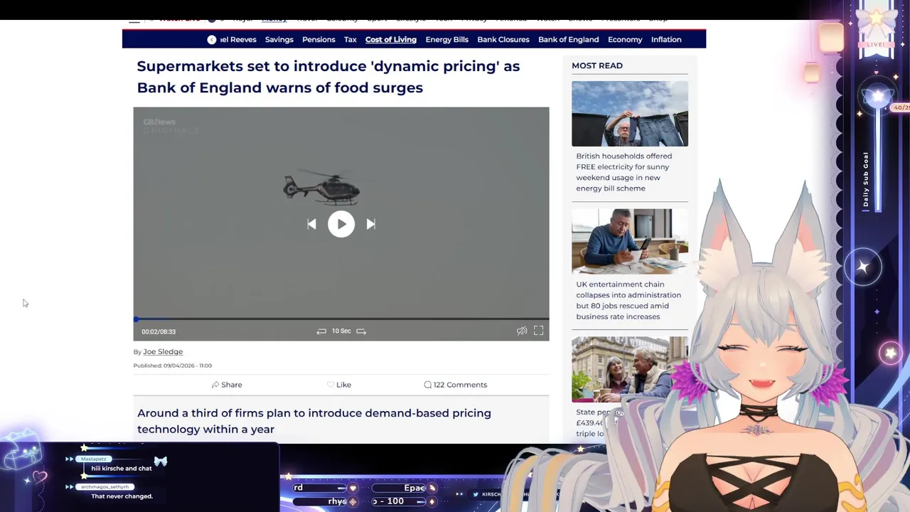Skip to next video in player
The image size is (910, 512).
click(x=370, y=224)
